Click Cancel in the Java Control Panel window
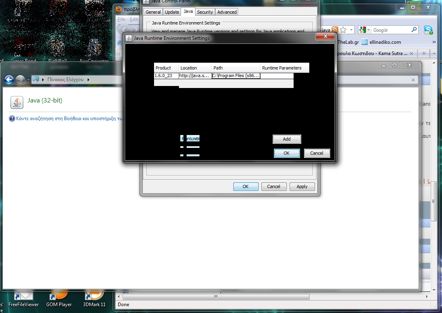This screenshot has width=442, height=313. (x=273, y=186)
